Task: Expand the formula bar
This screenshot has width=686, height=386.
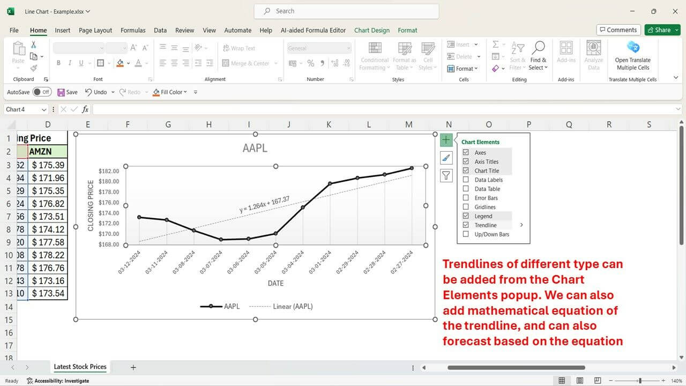Action: point(678,109)
